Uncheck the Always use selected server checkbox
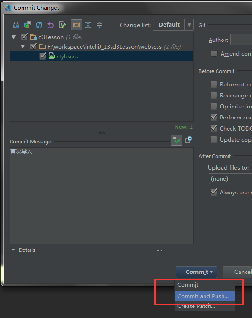 [214, 192]
